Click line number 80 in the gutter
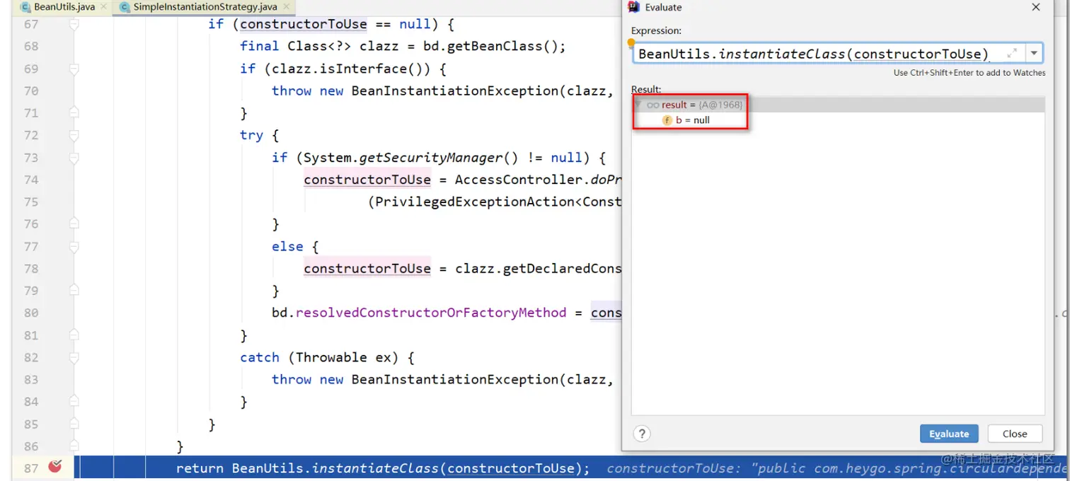Image resolution: width=1070 pixels, height=481 pixels. click(x=31, y=313)
